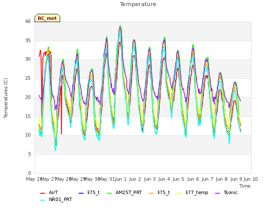Click the 10 y-axis tick label
This screenshot has height=208, width=277.
click(28, 135)
